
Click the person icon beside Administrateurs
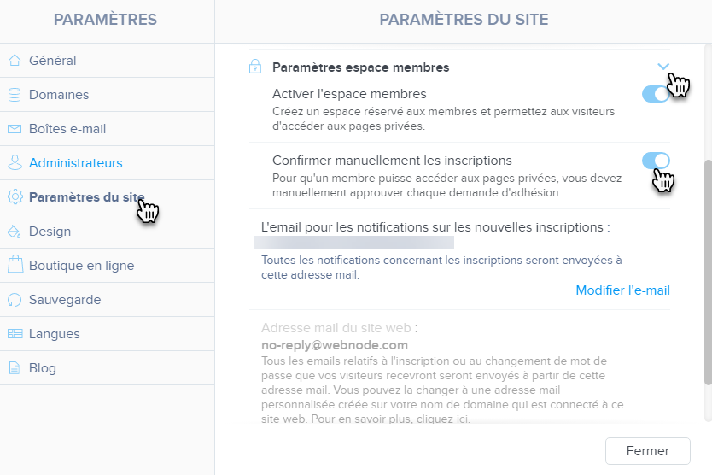(x=14, y=163)
